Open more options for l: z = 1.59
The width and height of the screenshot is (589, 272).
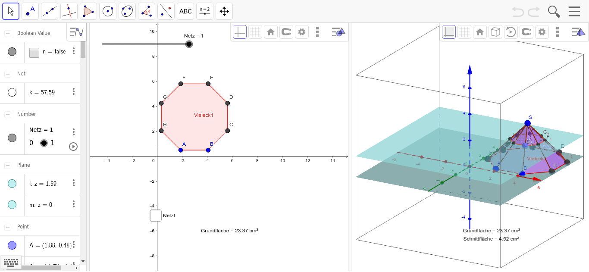pyautogui.click(x=74, y=183)
